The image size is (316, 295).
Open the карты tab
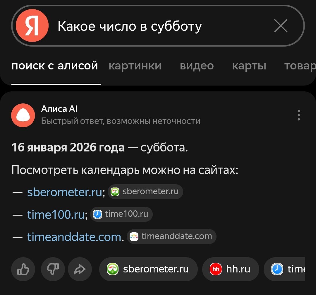pyautogui.click(x=249, y=66)
